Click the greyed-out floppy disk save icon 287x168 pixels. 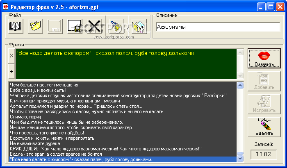[55, 26]
